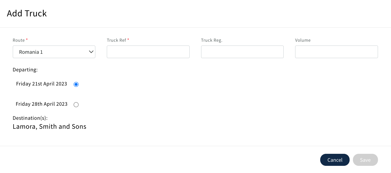
Task: Click the Route field's required asterisk
Action: [x=27, y=39]
